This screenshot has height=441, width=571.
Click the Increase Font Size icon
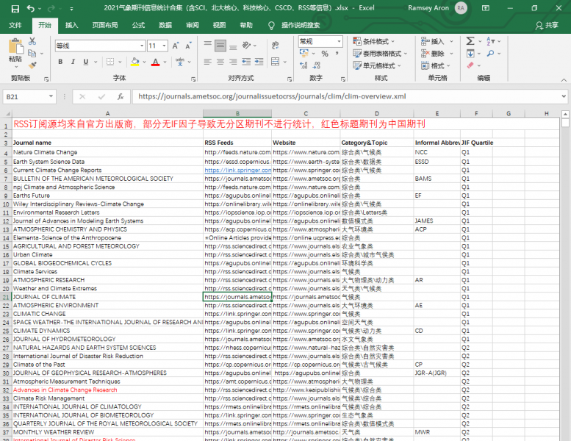click(176, 46)
